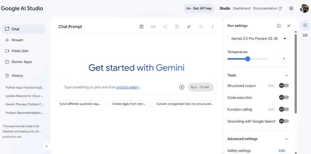Click the rerun refresh icon in toolbar
The width and height of the screenshot is (311, 154).
pyautogui.click(x=201, y=26)
